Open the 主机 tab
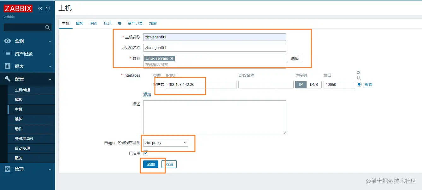This screenshot has width=422, height=190. click(66, 24)
